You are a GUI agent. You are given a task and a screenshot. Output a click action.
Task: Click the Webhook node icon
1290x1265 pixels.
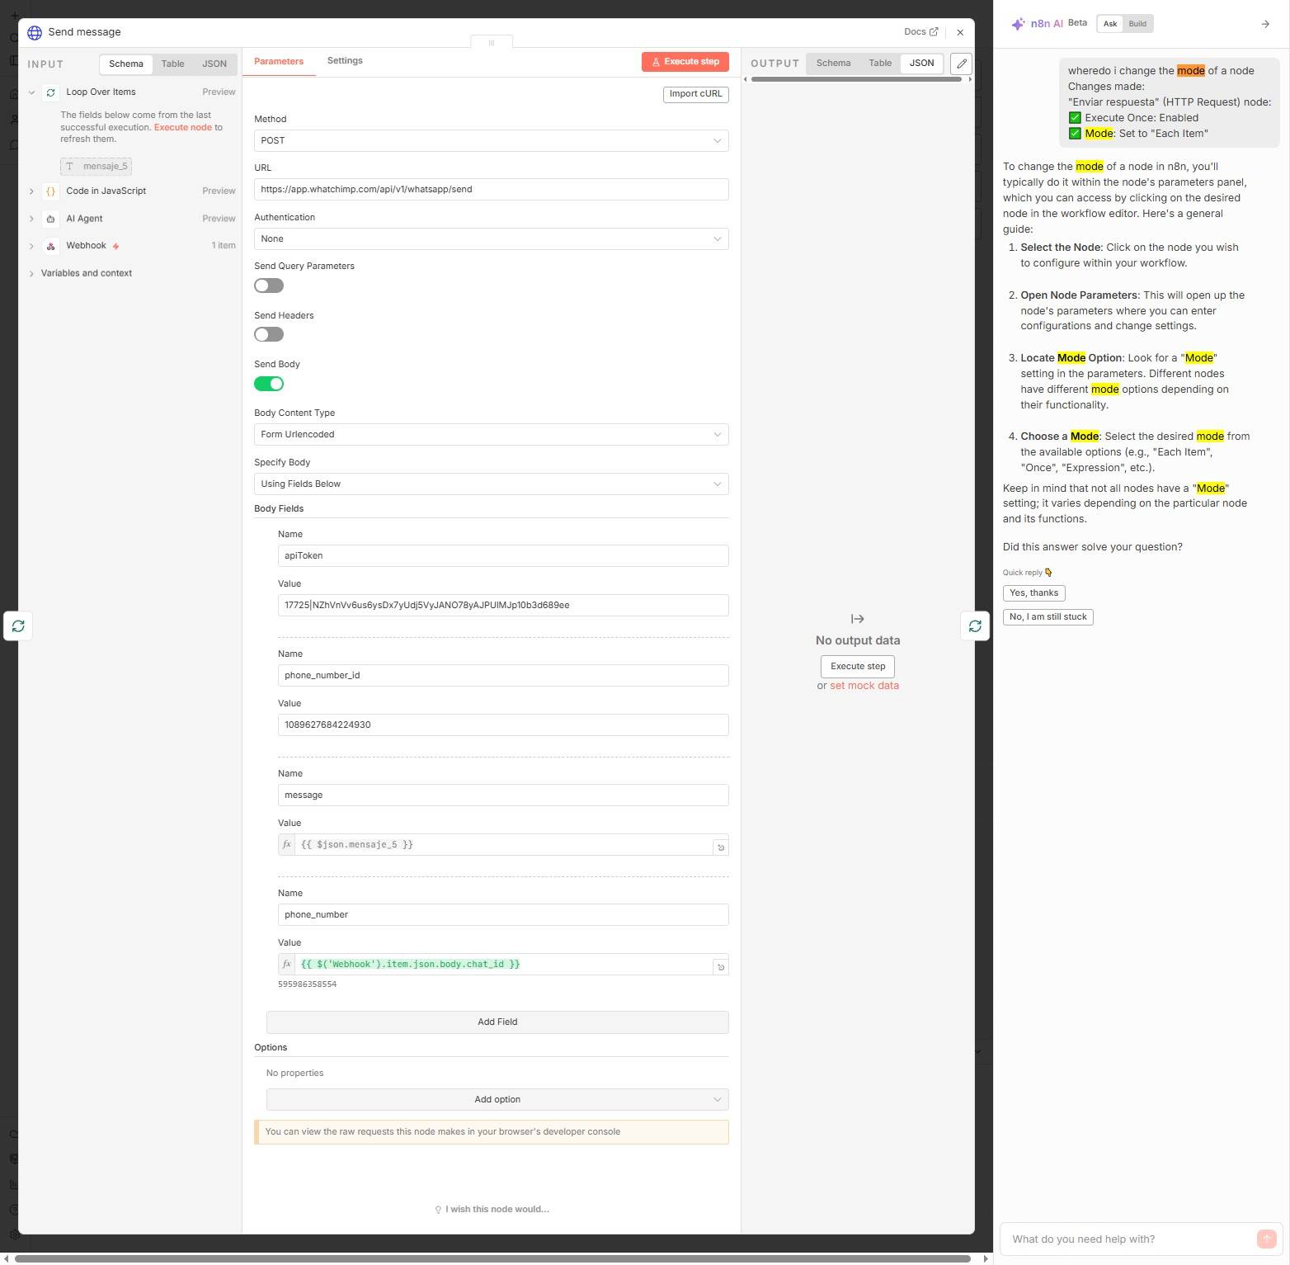click(x=51, y=246)
